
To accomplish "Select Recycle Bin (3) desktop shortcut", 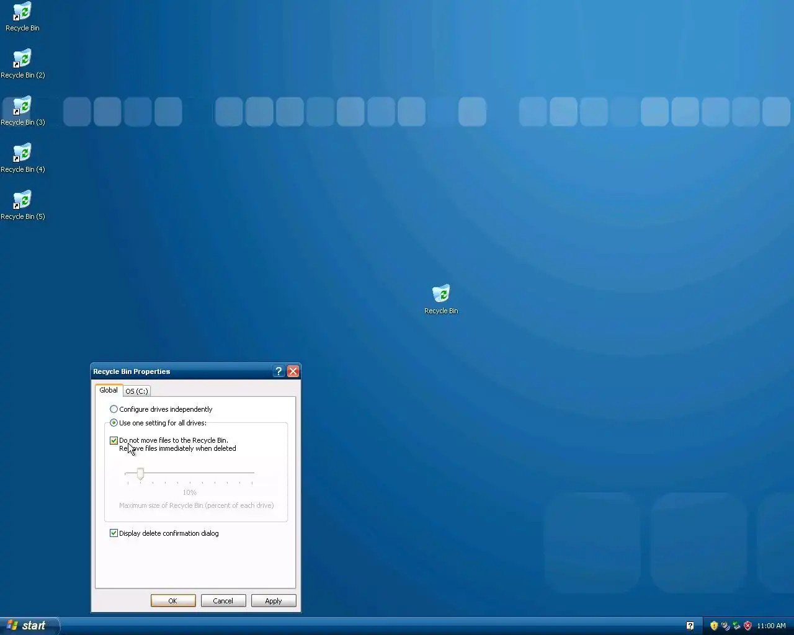I will (x=22, y=111).
